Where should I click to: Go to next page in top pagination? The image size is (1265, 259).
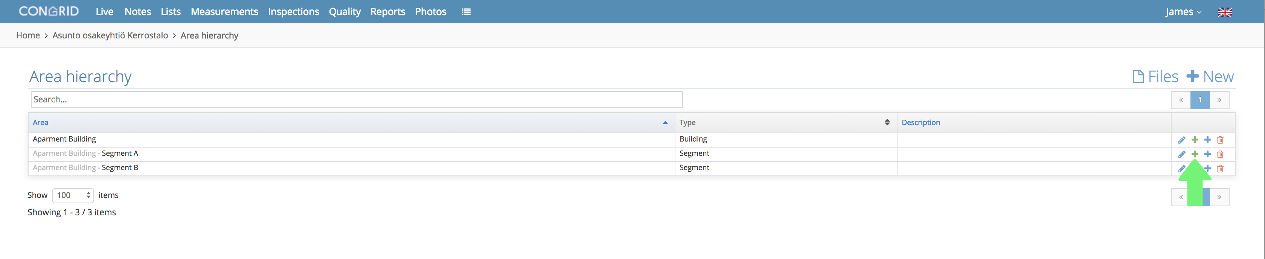click(x=1219, y=100)
